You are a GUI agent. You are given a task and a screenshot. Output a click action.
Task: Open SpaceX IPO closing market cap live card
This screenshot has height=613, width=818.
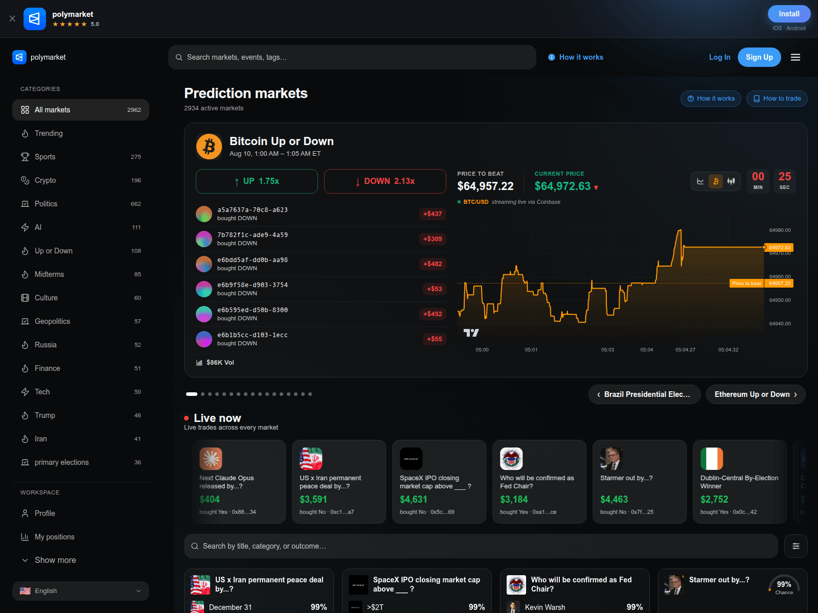point(439,482)
